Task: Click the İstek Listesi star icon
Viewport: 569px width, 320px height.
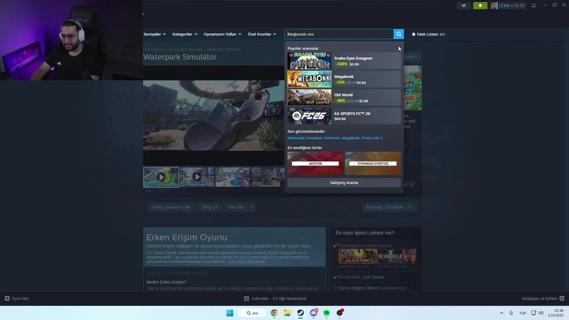Action: point(413,34)
